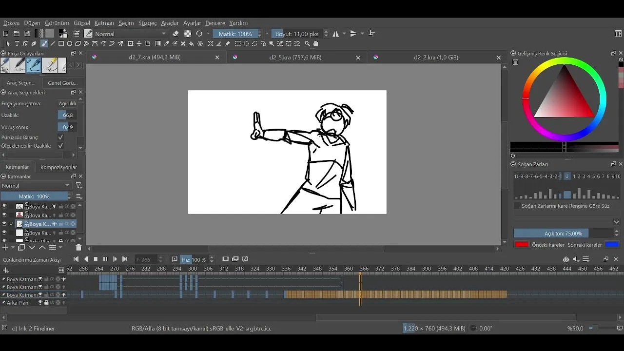Open the brush settings editor

[x=77, y=34]
